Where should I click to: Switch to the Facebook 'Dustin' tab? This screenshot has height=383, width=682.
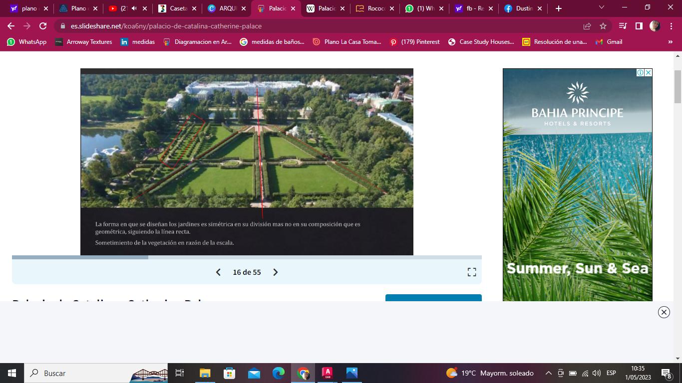524,8
